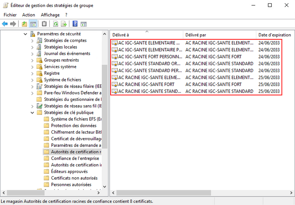Sort by Date d'expiration column header
This screenshot has width=295, height=205.
274,35
